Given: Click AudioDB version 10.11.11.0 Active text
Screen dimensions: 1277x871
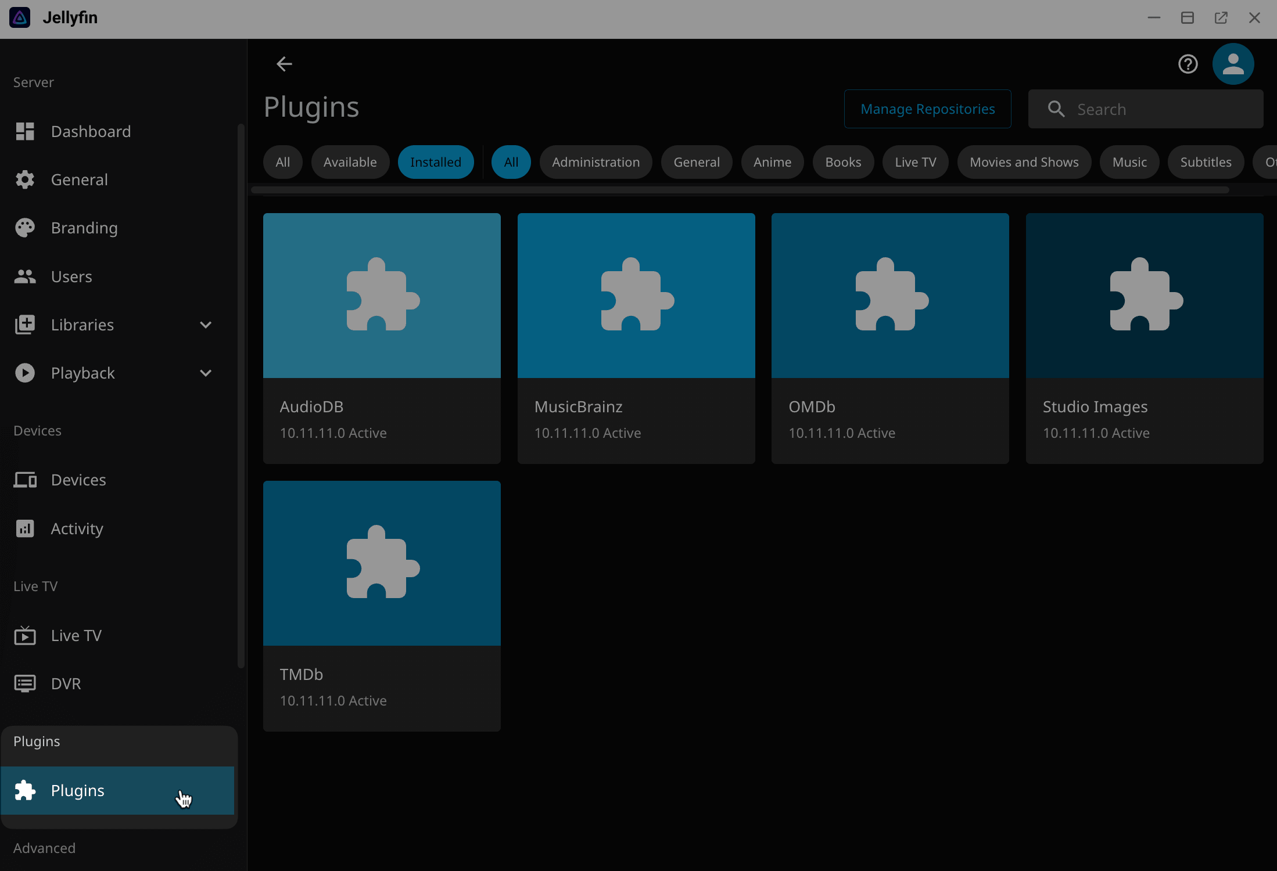Looking at the screenshot, I should coord(333,433).
